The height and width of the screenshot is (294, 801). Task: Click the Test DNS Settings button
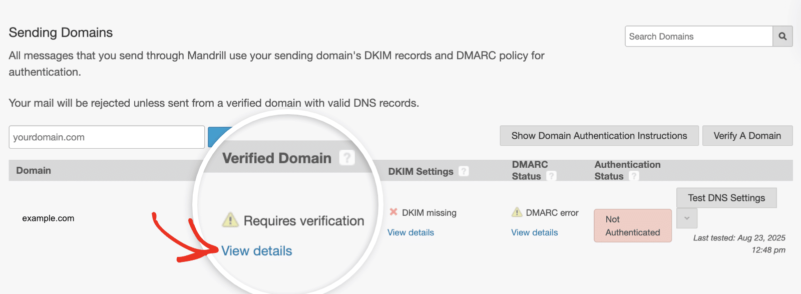pyautogui.click(x=726, y=198)
